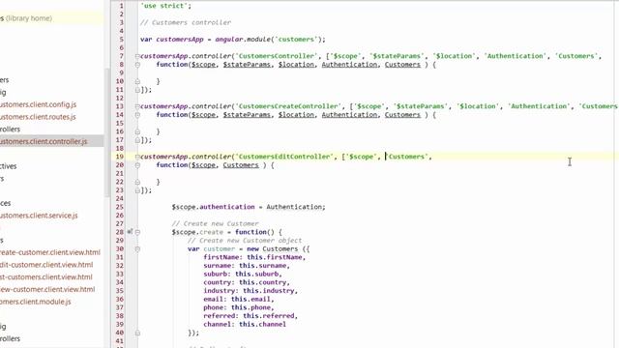
Task: Click suburb property on line 33
Action: point(215,274)
